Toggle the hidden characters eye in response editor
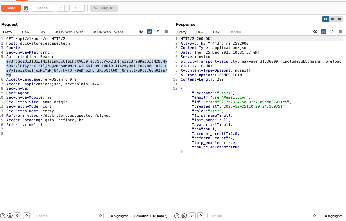Image resolution: width=346 pixels, height=221 pixels. pos(315,31)
